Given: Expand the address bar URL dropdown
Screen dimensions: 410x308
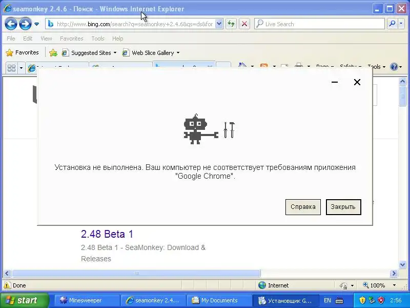Looking at the screenshot, I should click(219, 24).
